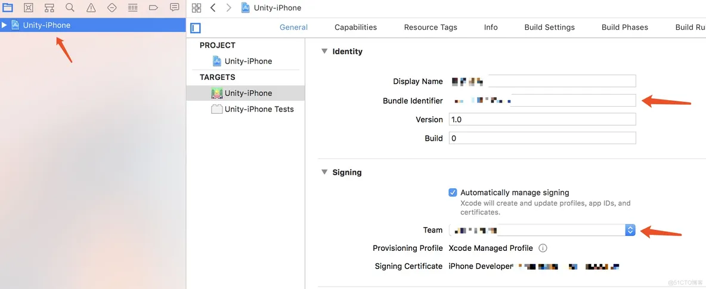This screenshot has height=289, width=706.
Task: Click the Version field
Action: pos(542,119)
